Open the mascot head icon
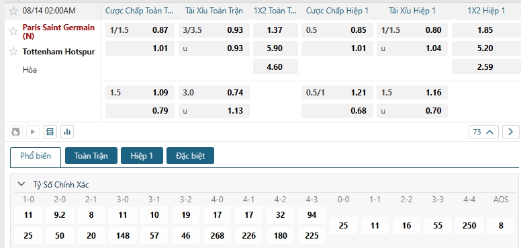 (x=15, y=132)
